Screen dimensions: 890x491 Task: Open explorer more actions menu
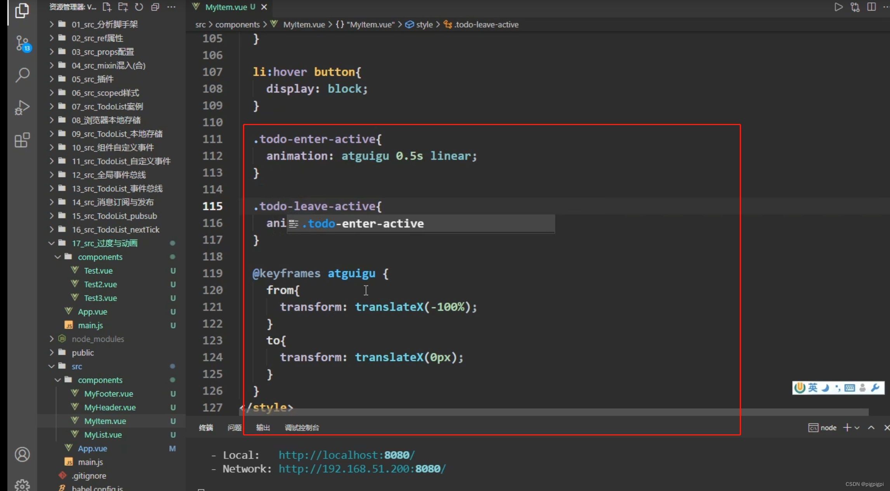171,7
